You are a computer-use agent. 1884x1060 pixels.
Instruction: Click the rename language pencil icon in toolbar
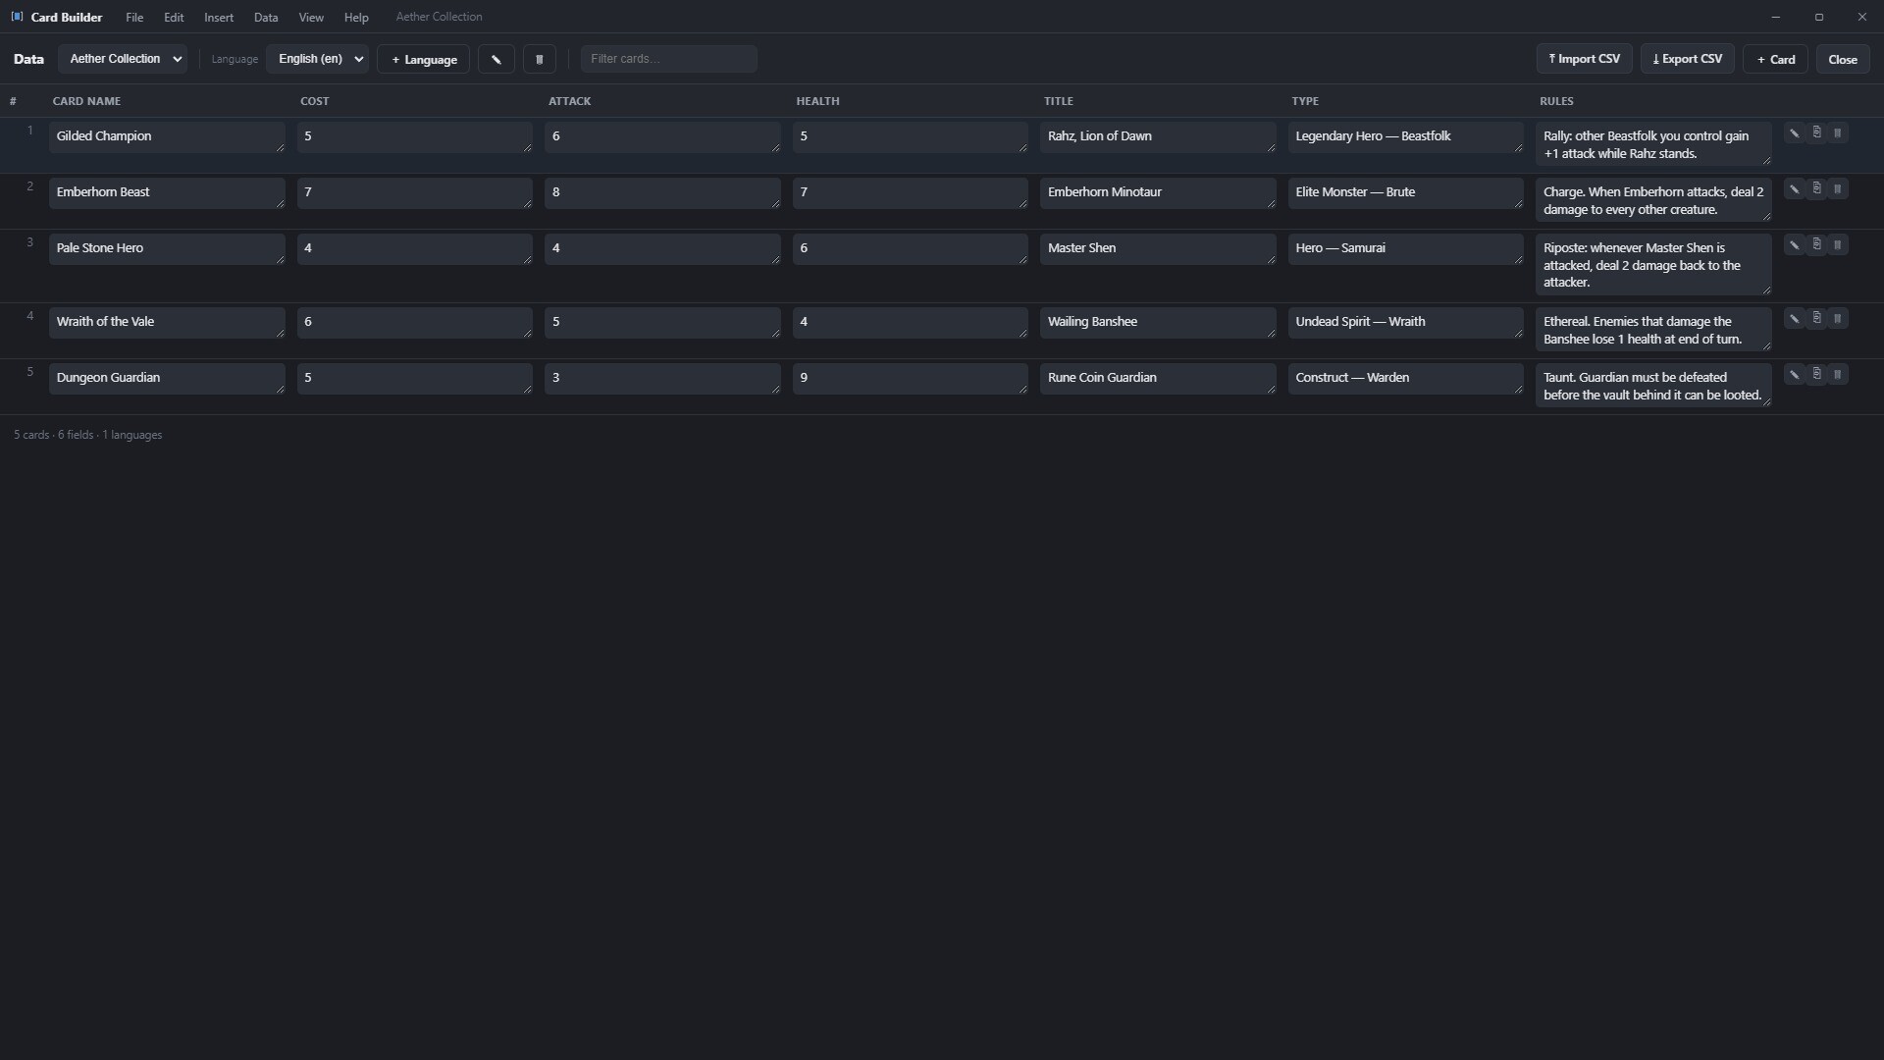pyautogui.click(x=496, y=59)
